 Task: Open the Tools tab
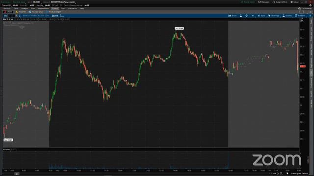63,9
